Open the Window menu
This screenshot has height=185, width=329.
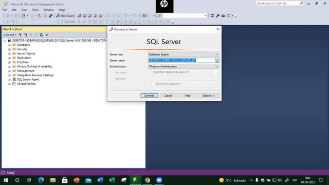point(48,10)
